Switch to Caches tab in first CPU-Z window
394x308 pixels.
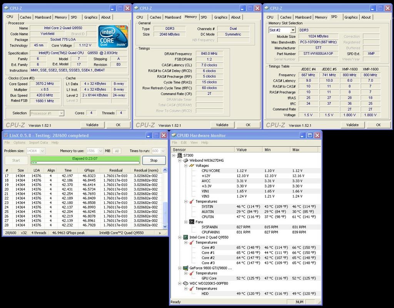(x=25, y=17)
